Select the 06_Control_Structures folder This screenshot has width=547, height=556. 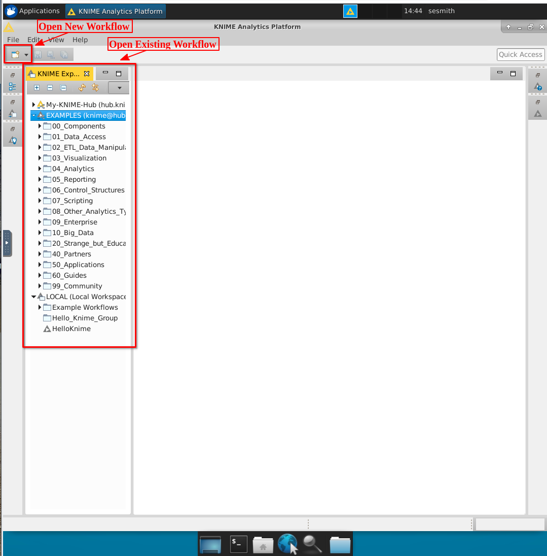click(84, 190)
